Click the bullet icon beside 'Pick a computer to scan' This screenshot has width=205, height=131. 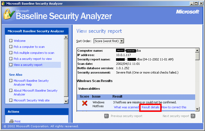(x=11, y=47)
